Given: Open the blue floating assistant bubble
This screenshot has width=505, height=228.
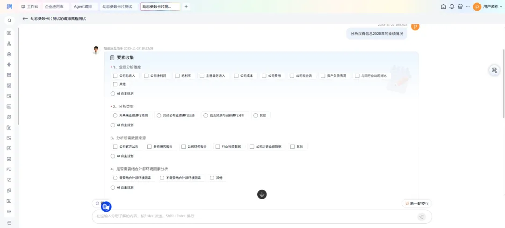Looking at the screenshot, I should [106, 207].
